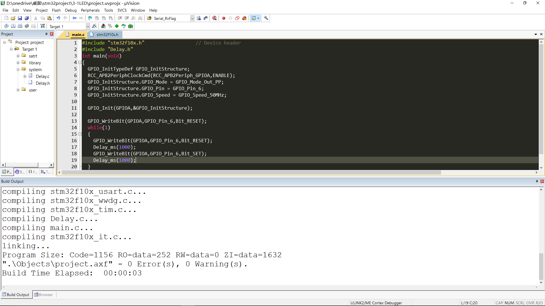This screenshot has width=545, height=306.
Task: Open Configuration wrench icon
Action: point(266,18)
